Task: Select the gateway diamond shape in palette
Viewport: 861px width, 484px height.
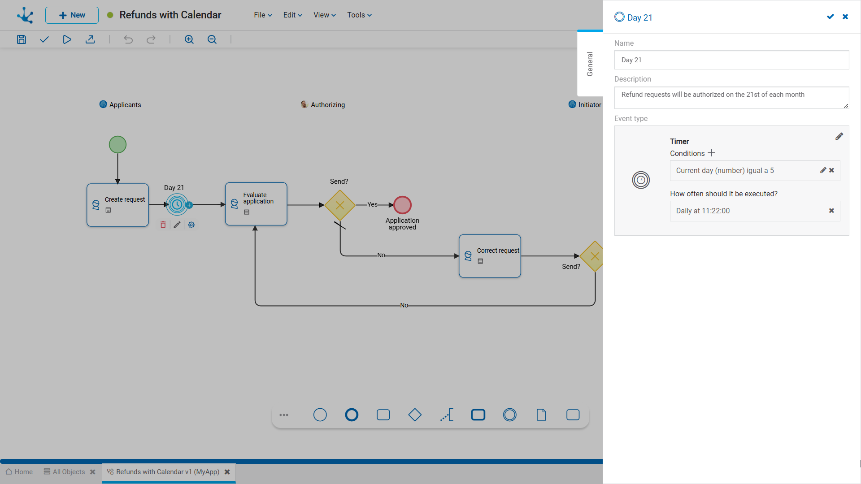Action: tap(415, 415)
